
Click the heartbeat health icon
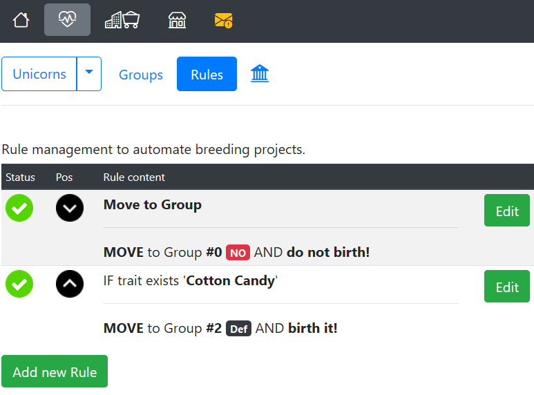point(67,20)
